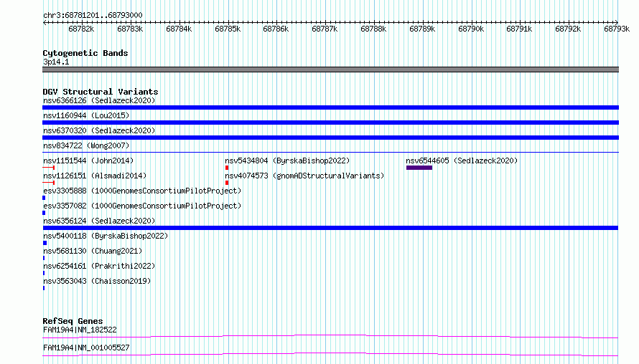Open nsv1126151 (Alsmadi2014) variant label
This screenshot has width=639, height=364.
click(x=95, y=176)
